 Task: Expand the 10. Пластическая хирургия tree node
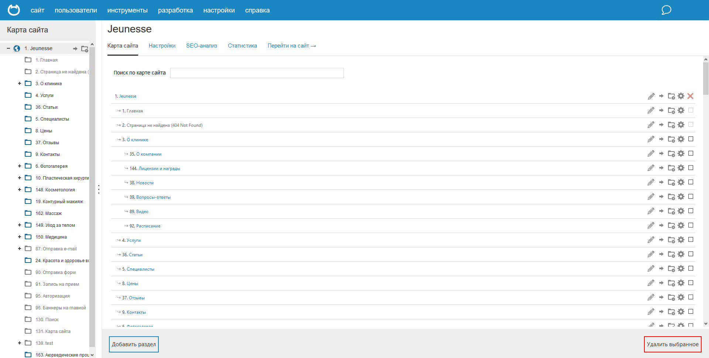20,178
